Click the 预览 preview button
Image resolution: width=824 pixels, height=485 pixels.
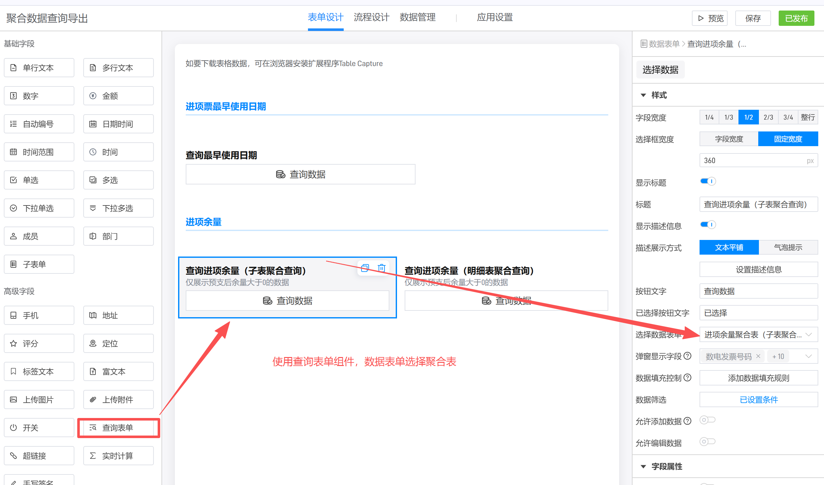710,18
